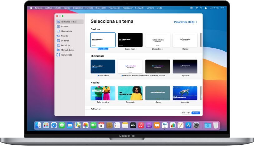The width and height of the screenshot is (254, 146).
Task: Select the Editorial category in sidebar
Action: click(x=65, y=41)
